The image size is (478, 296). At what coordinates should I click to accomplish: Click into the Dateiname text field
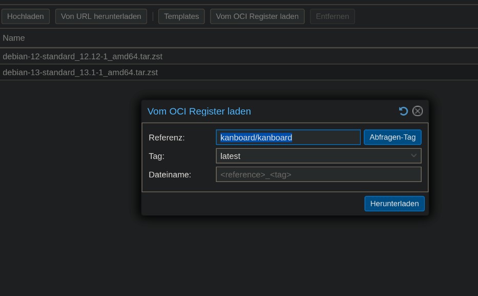coord(318,174)
